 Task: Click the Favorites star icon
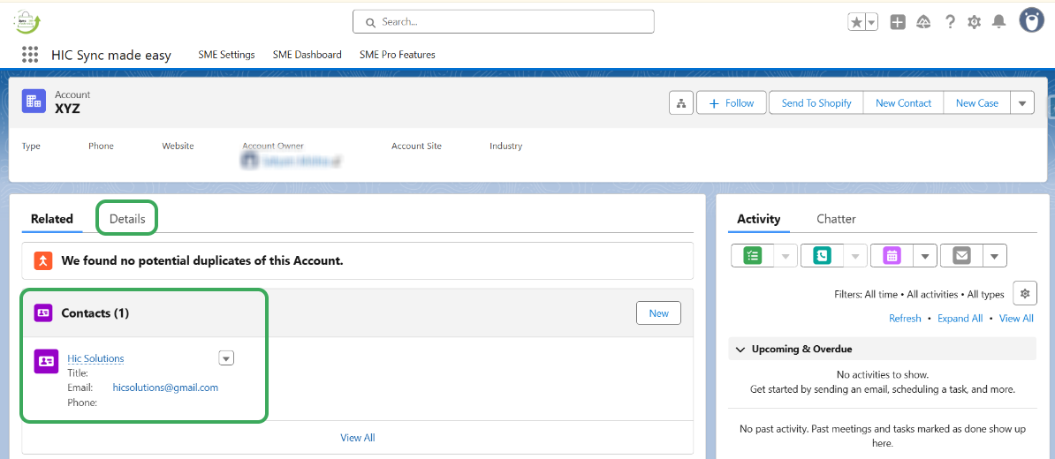[856, 22]
